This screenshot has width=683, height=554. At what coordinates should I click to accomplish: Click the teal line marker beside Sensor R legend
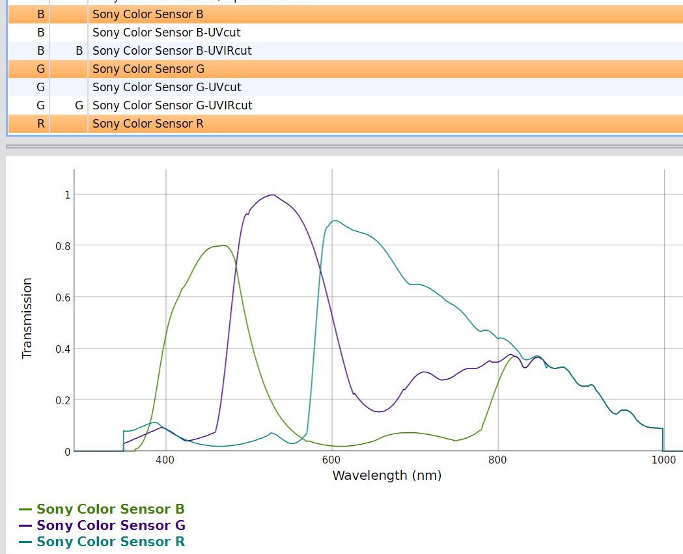click(x=25, y=542)
